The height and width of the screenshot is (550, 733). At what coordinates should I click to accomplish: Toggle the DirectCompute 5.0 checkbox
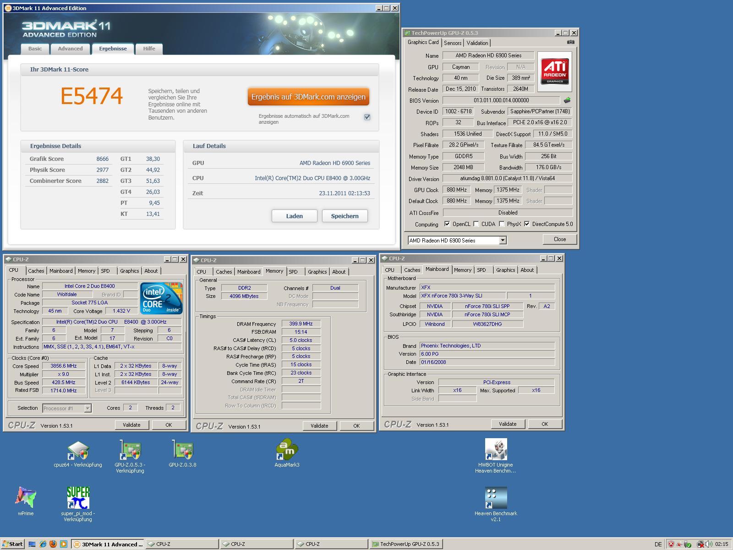pos(527,224)
